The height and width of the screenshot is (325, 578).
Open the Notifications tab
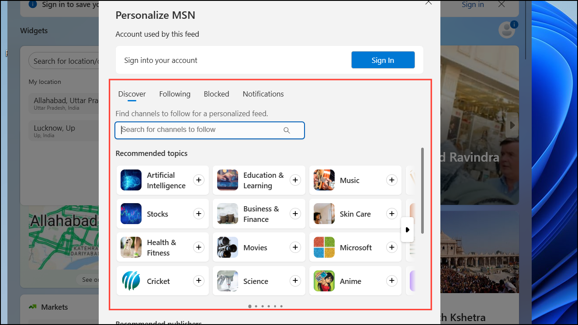tap(263, 94)
